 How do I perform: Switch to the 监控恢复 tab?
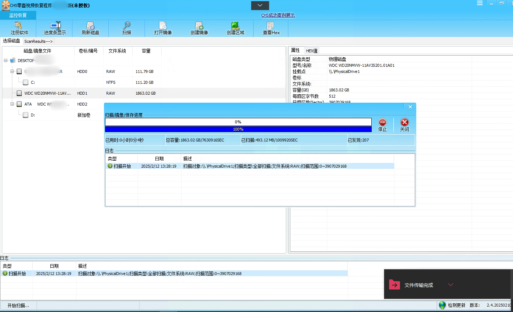click(x=18, y=15)
